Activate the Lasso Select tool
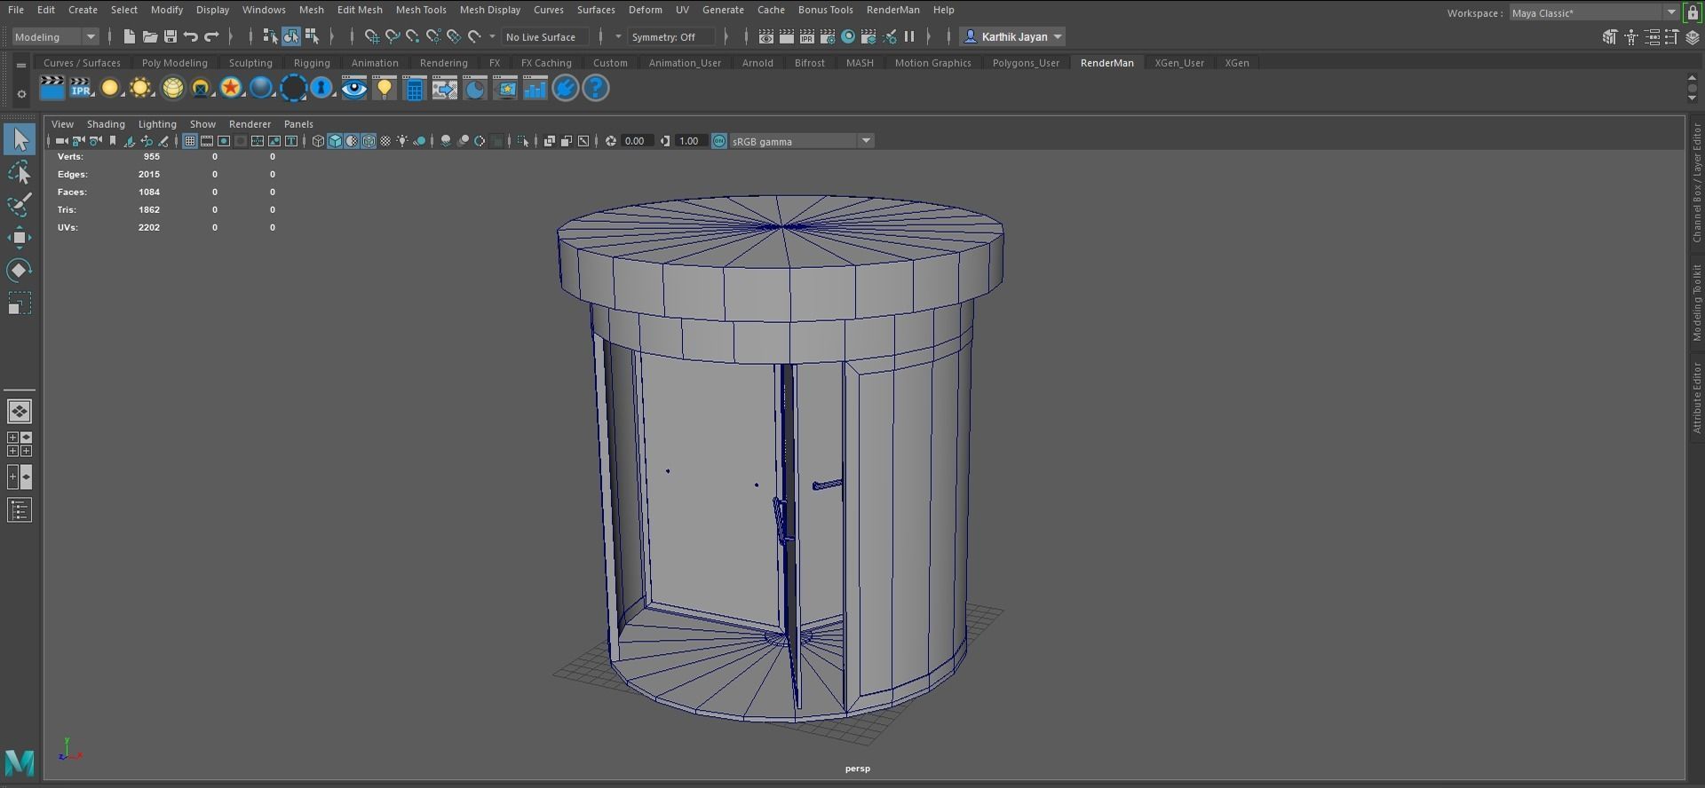The height and width of the screenshot is (788, 1705). click(x=20, y=172)
